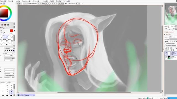Toggle the fixed opacity checkbox in the brush settings

tap(5, 75)
